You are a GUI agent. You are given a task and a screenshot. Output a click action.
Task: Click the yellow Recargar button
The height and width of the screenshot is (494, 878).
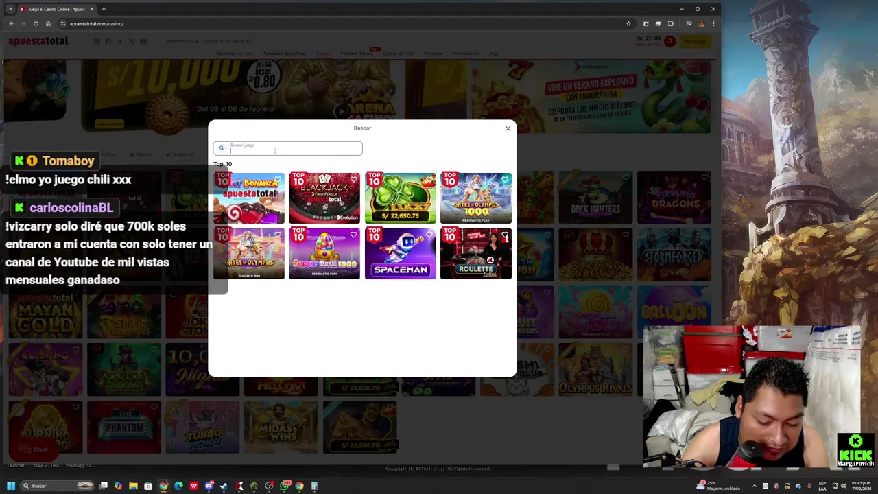[694, 41]
